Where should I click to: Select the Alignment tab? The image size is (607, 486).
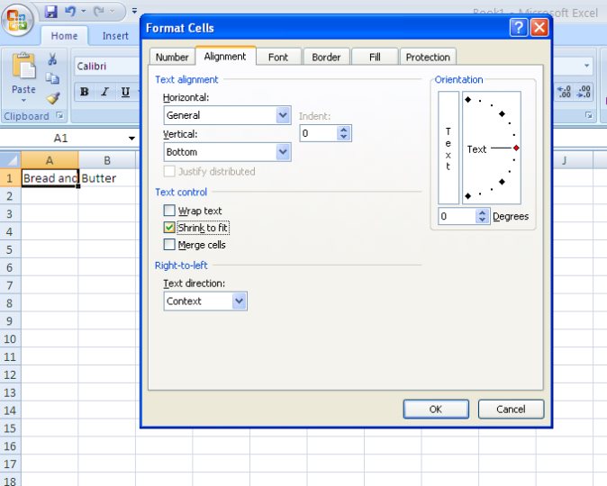(x=225, y=56)
